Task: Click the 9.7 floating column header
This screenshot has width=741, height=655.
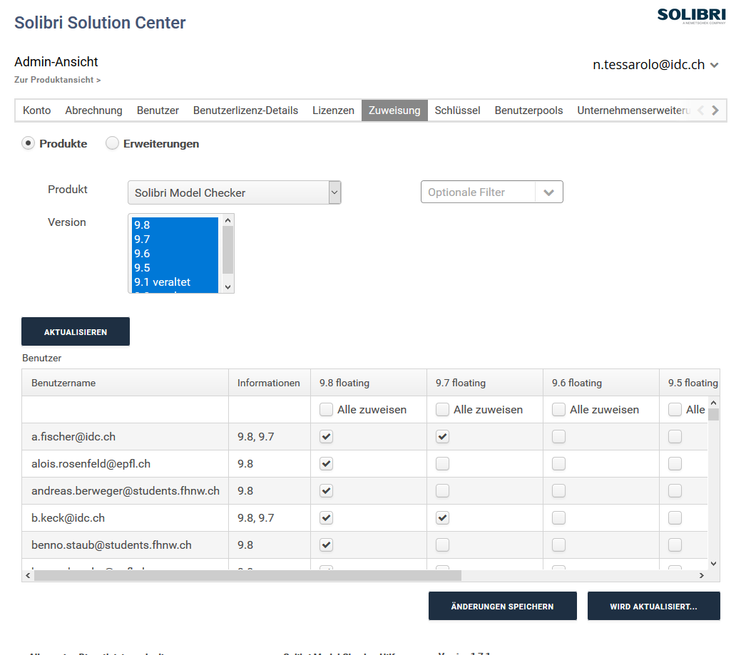Action: point(485,383)
